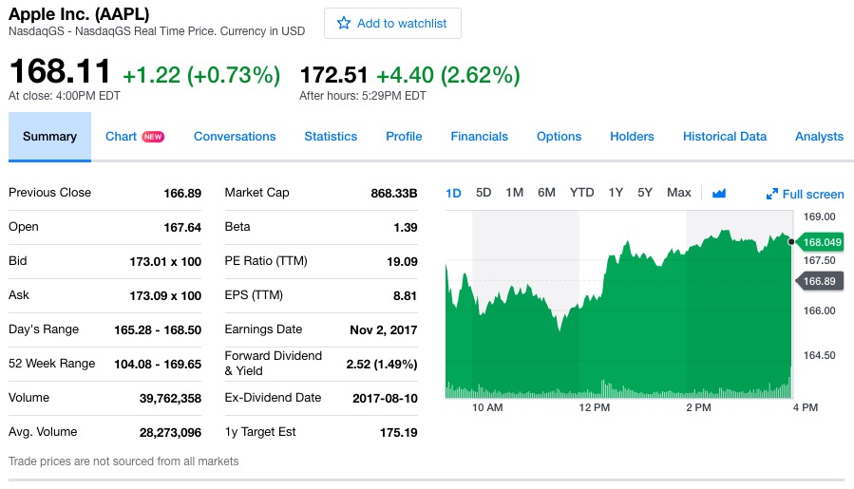Switch to 5Y chart range
This screenshot has height=489, width=854.
click(x=645, y=193)
